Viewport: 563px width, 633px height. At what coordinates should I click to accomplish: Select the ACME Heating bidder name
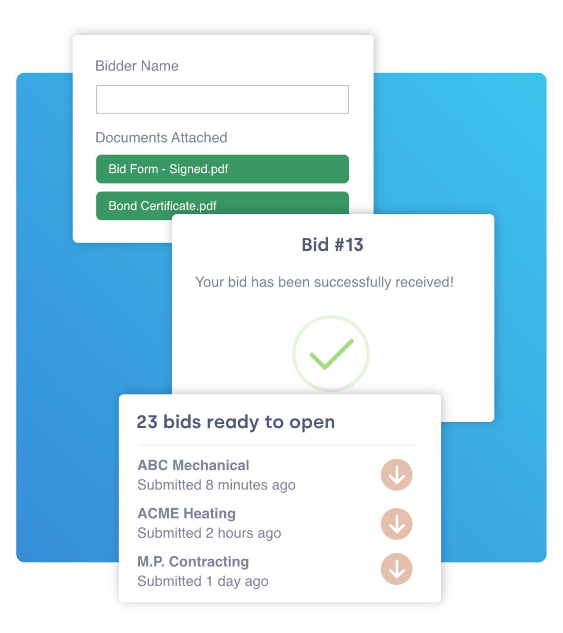[186, 513]
